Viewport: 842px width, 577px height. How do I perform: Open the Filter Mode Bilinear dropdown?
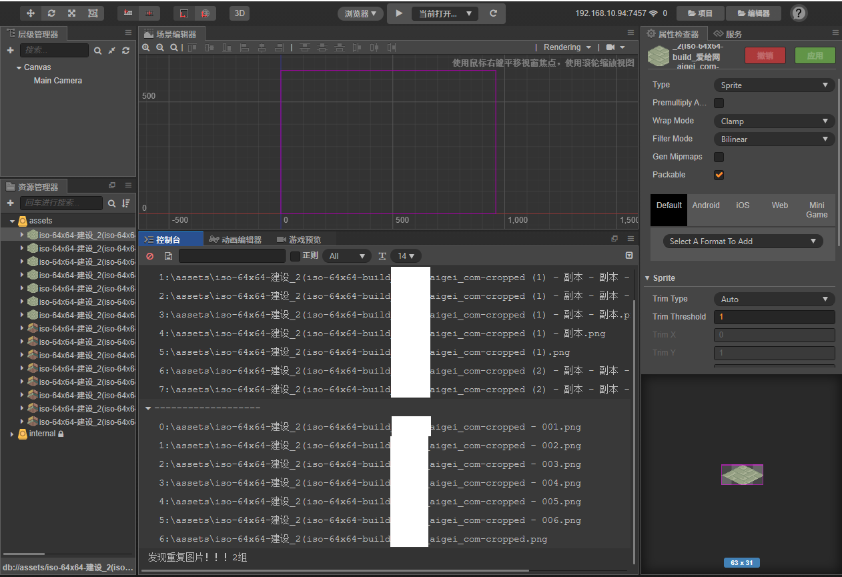pos(774,139)
